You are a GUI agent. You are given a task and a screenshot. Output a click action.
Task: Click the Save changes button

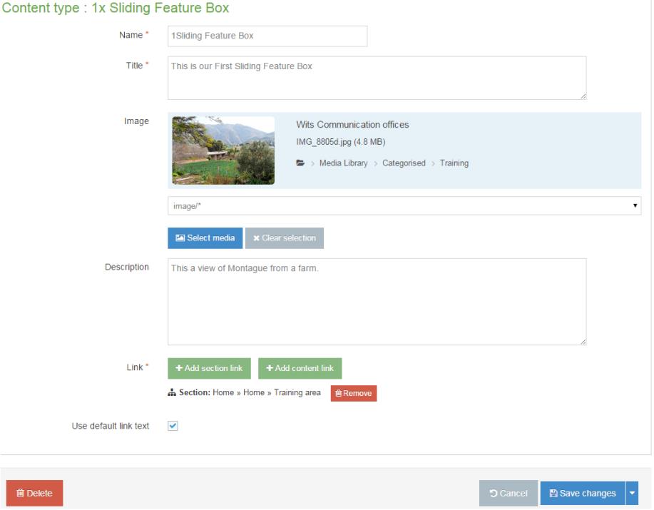(583, 494)
